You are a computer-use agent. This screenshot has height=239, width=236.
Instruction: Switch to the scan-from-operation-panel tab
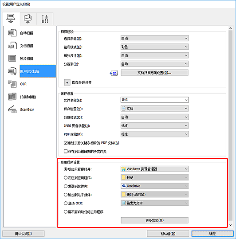click(28, 19)
